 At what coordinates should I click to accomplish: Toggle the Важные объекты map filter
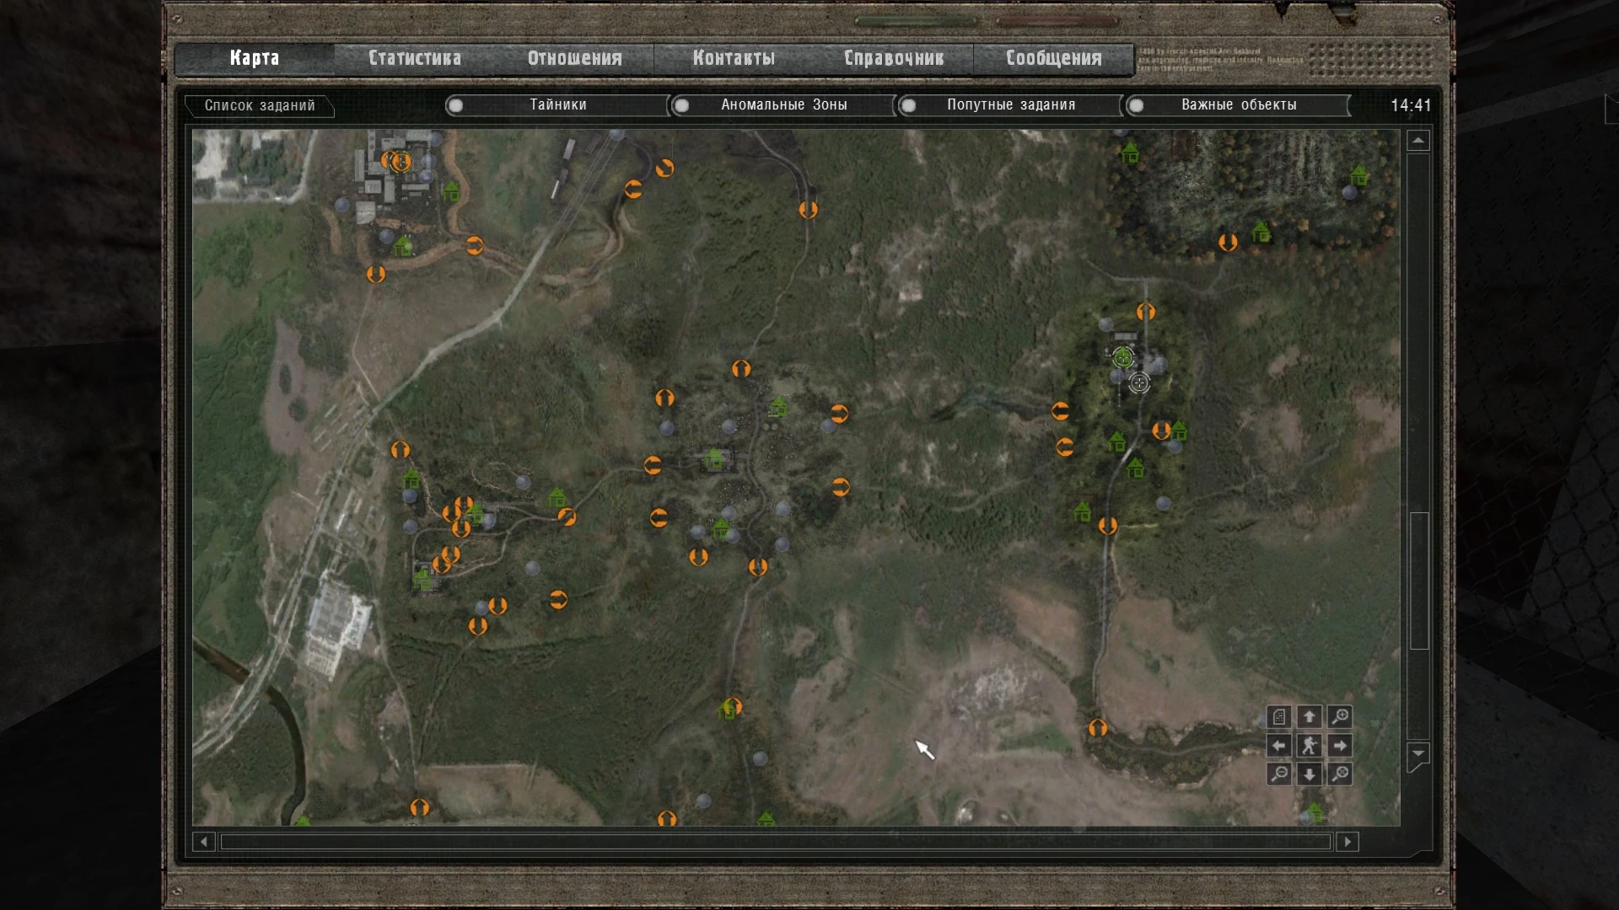click(1239, 105)
